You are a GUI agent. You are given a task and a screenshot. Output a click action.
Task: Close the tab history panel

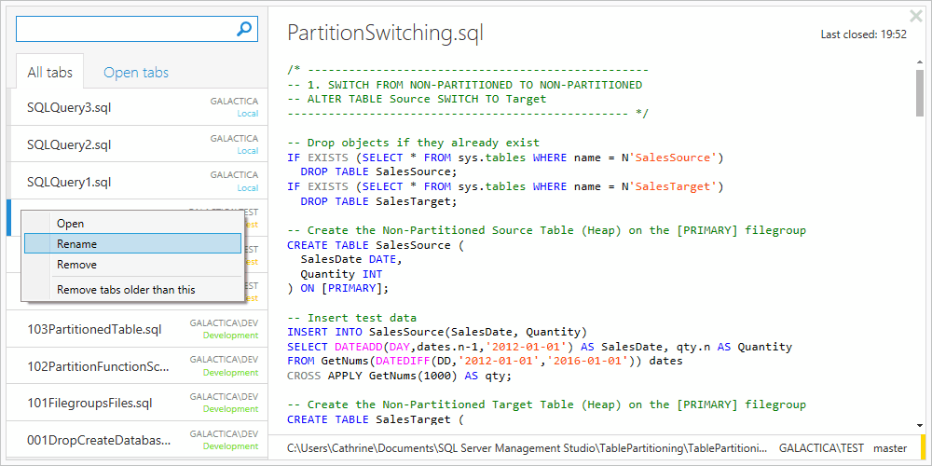[x=915, y=16]
